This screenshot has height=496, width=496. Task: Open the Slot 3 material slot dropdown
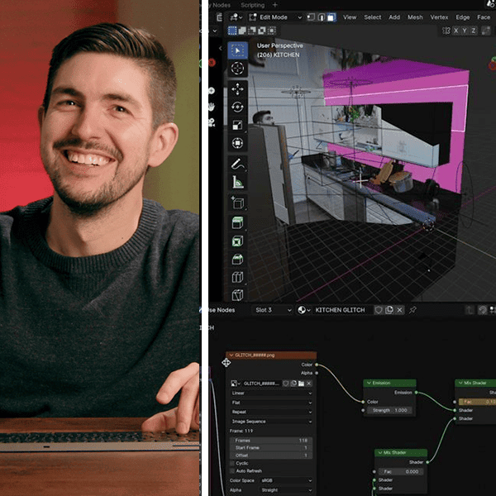273,310
